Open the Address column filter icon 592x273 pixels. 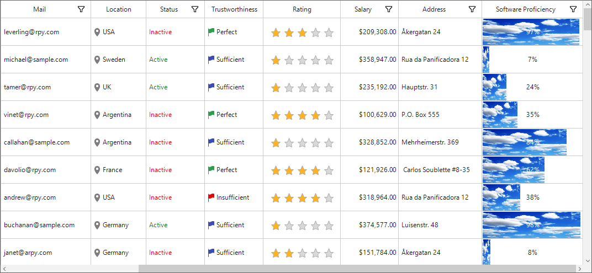(x=472, y=9)
